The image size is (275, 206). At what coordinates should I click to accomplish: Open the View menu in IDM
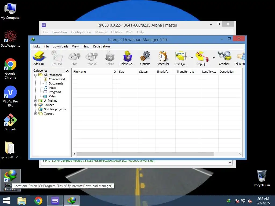tap(75, 46)
